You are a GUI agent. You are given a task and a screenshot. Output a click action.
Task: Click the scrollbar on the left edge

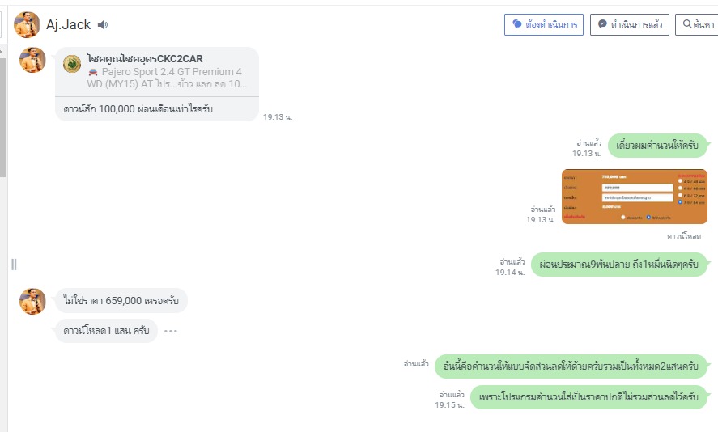[x=3, y=113]
